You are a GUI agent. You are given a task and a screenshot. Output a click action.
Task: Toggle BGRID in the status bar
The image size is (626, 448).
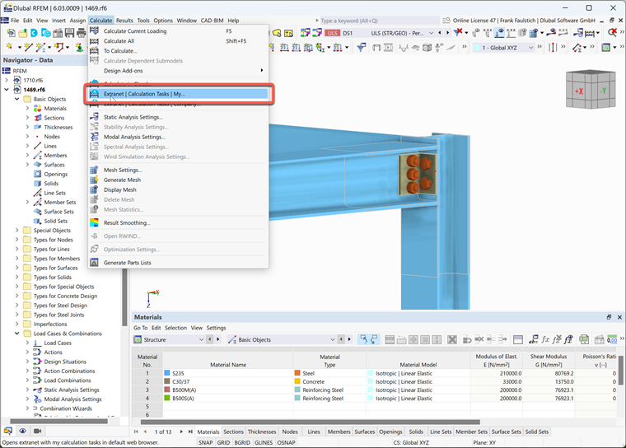click(x=242, y=442)
